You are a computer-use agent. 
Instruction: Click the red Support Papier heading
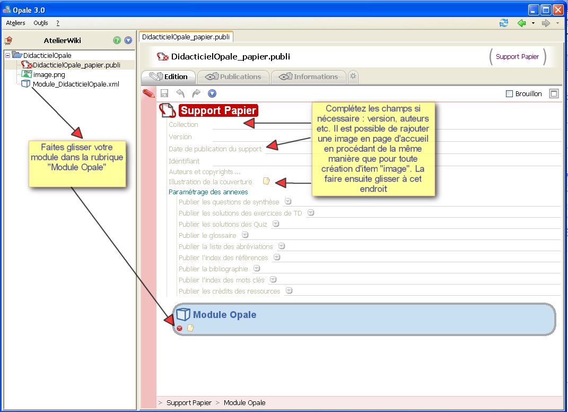(x=219, y=110)
